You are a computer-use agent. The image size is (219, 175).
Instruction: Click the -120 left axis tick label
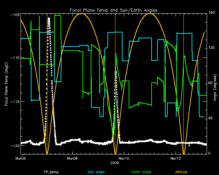(x=15, y=145)
